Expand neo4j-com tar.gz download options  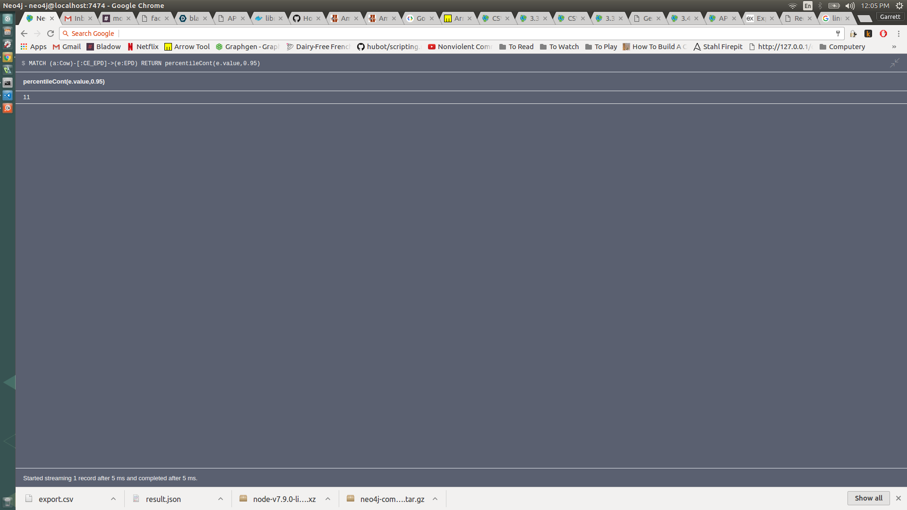click(x=435, y=499)
